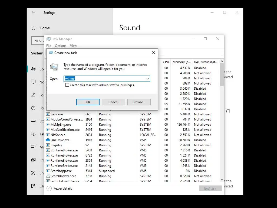Select the Clipboard icon in Settings sidebar
Image resolution: width=277 pixels, height=208 pixels.
[33, 186]
